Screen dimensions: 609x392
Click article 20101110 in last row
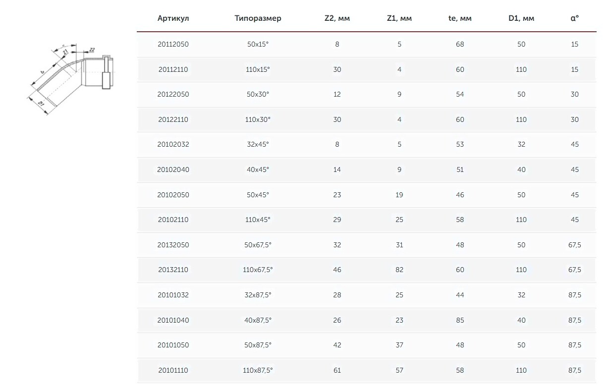click(173, 370)
